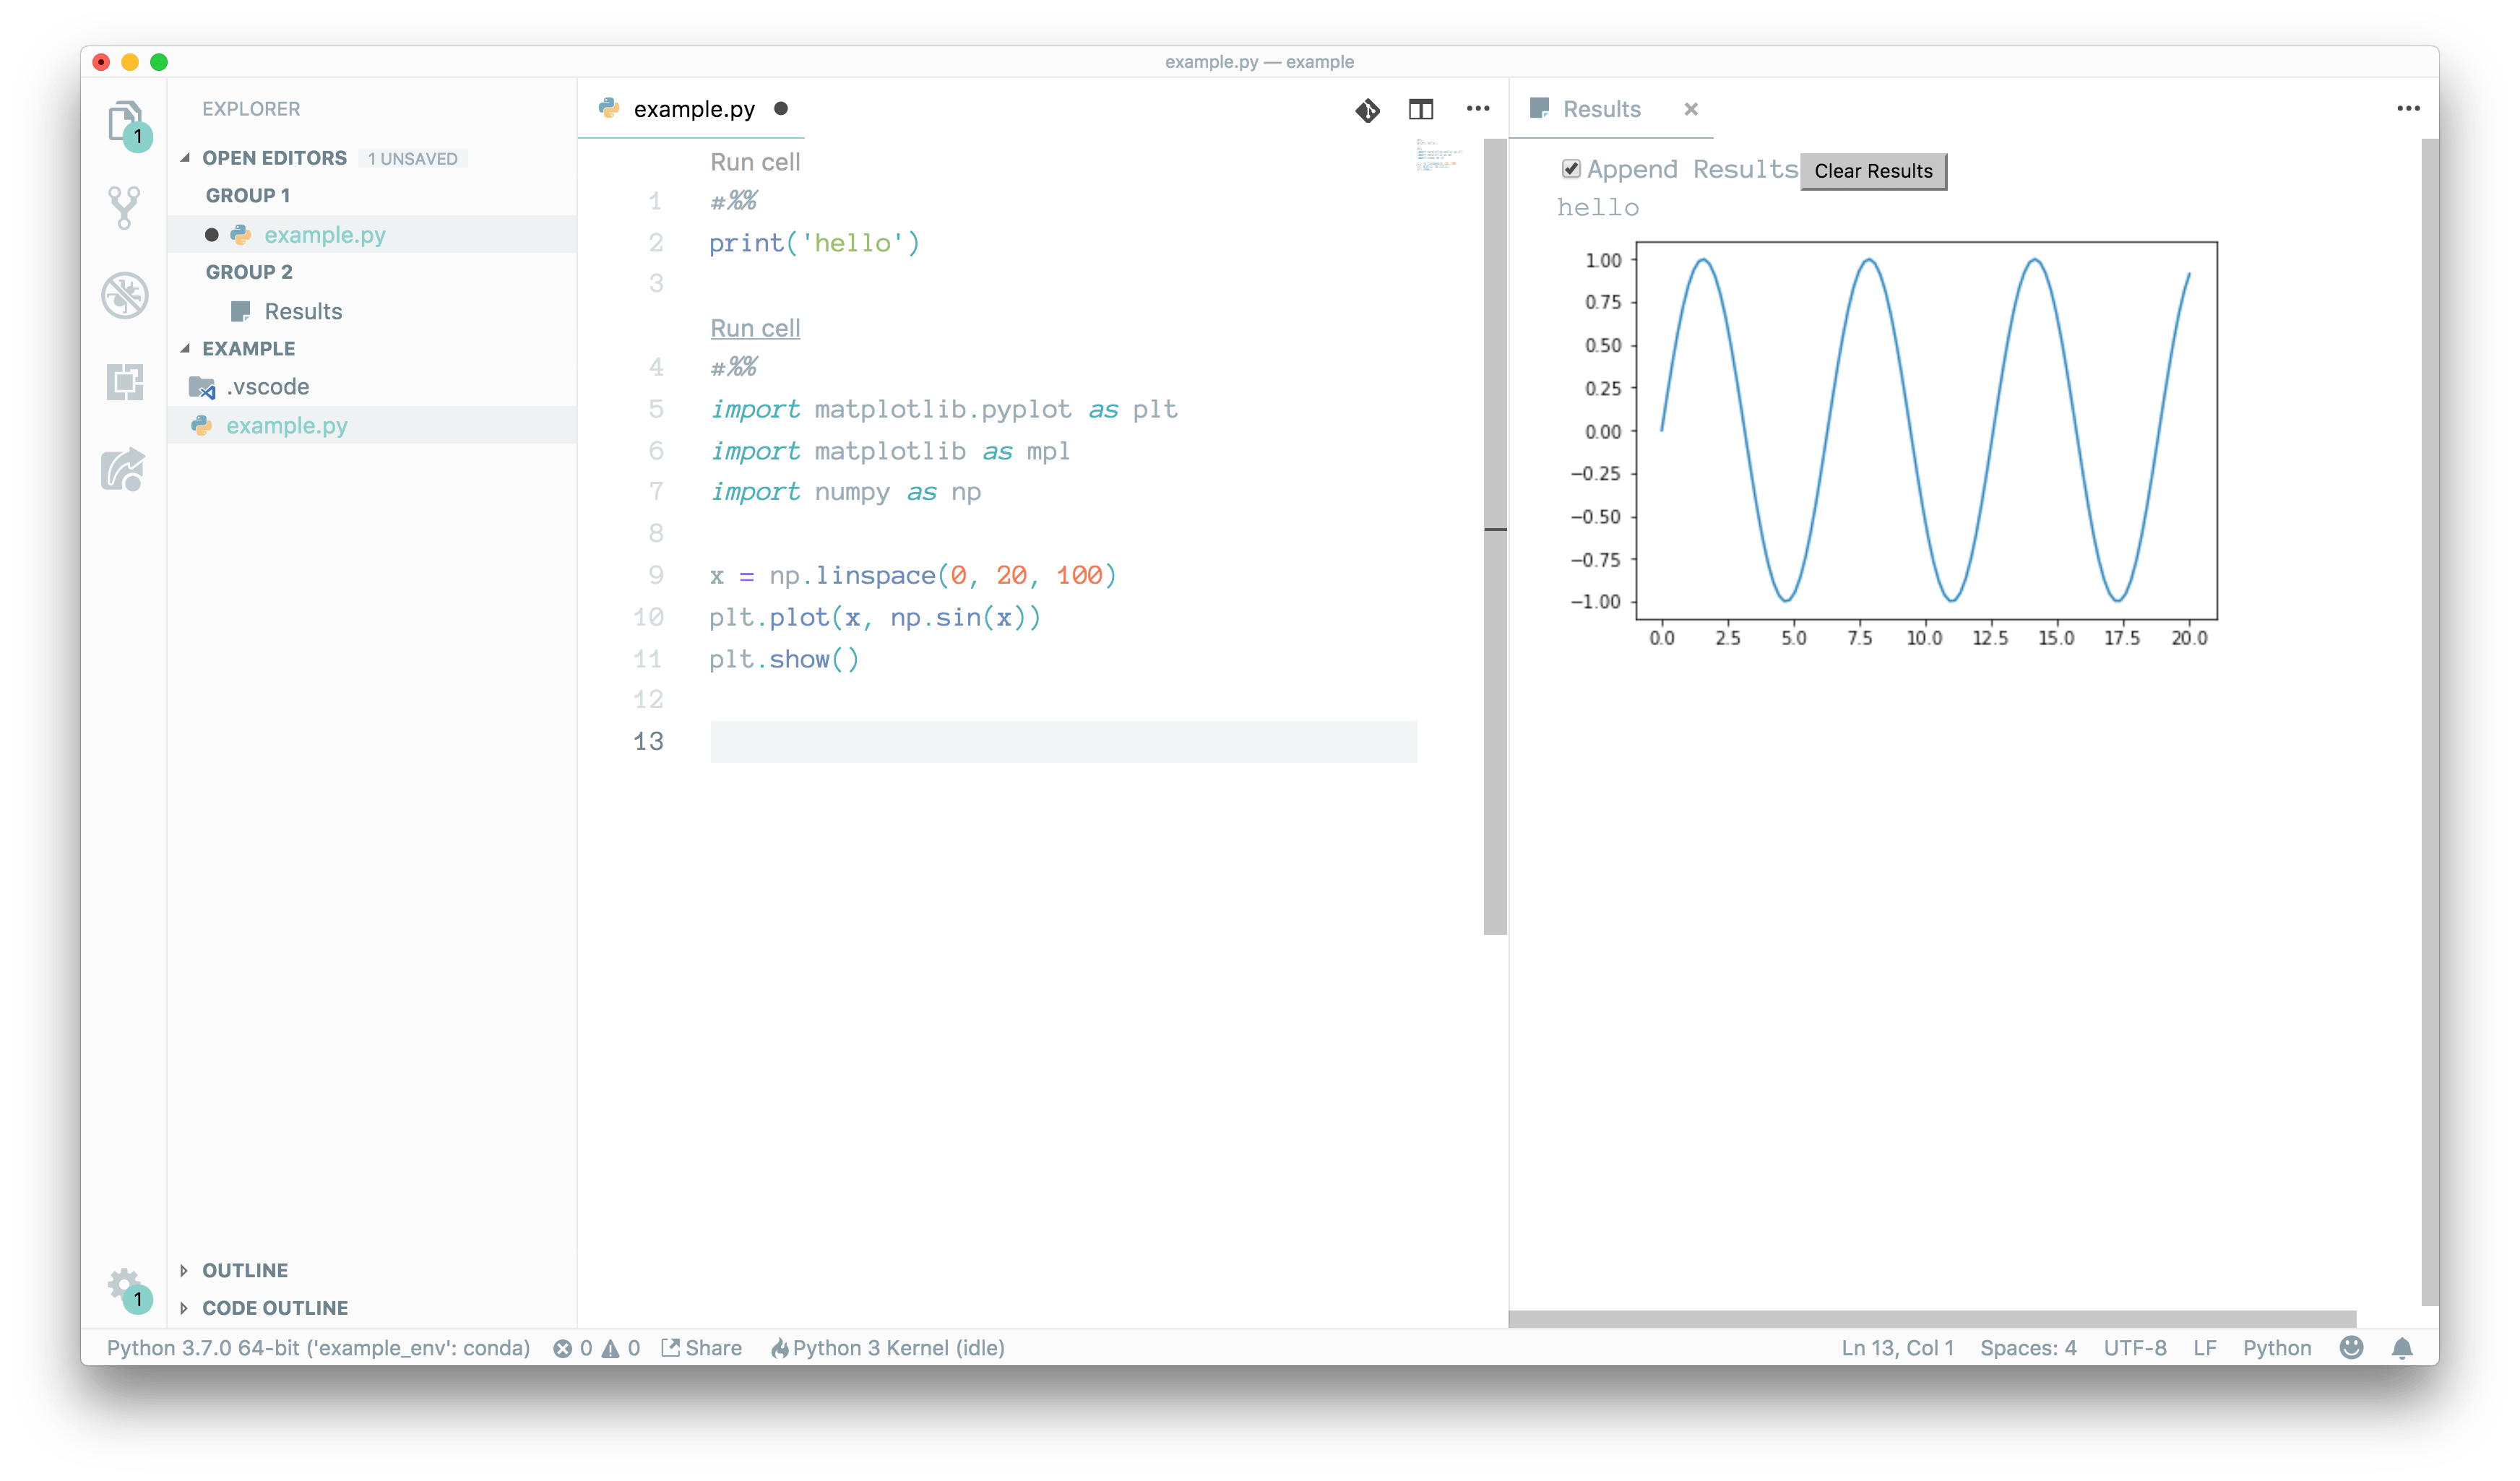Click the Python 3 Kernel status item
Screen dimensions: 2520x1481
888,1347
